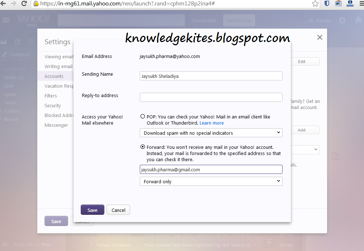Open the partially hidden dropdown behind dialog

pos(305,150)
